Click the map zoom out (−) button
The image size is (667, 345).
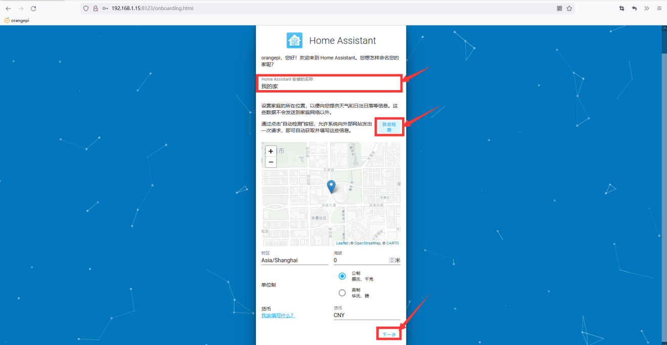271,162
